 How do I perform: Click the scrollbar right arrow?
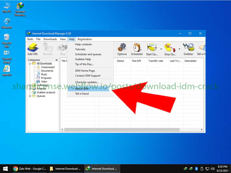(202, 129)
